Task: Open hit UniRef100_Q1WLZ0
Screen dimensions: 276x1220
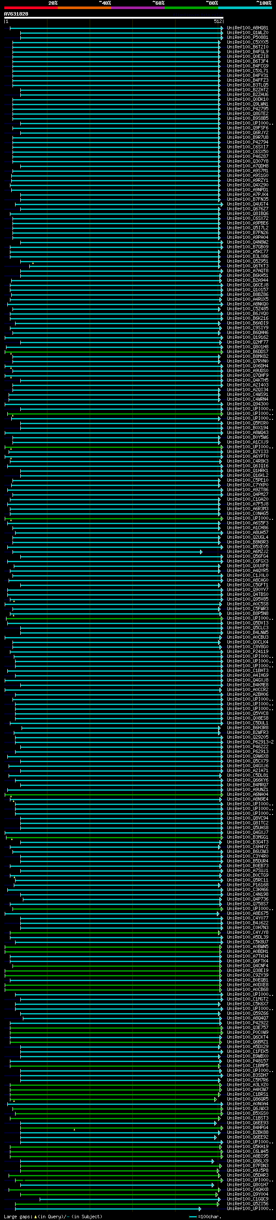Action: tap(247, 33)
